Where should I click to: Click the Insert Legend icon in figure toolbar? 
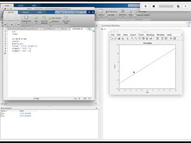click(166, 39)
